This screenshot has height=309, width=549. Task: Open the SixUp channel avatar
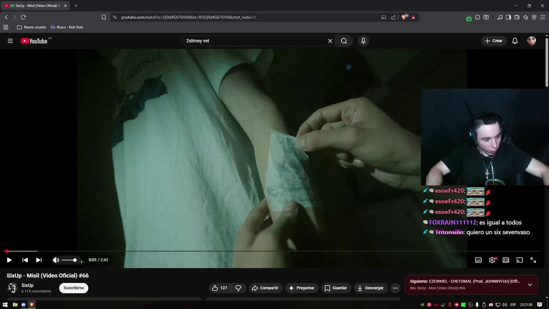point(12,288)
